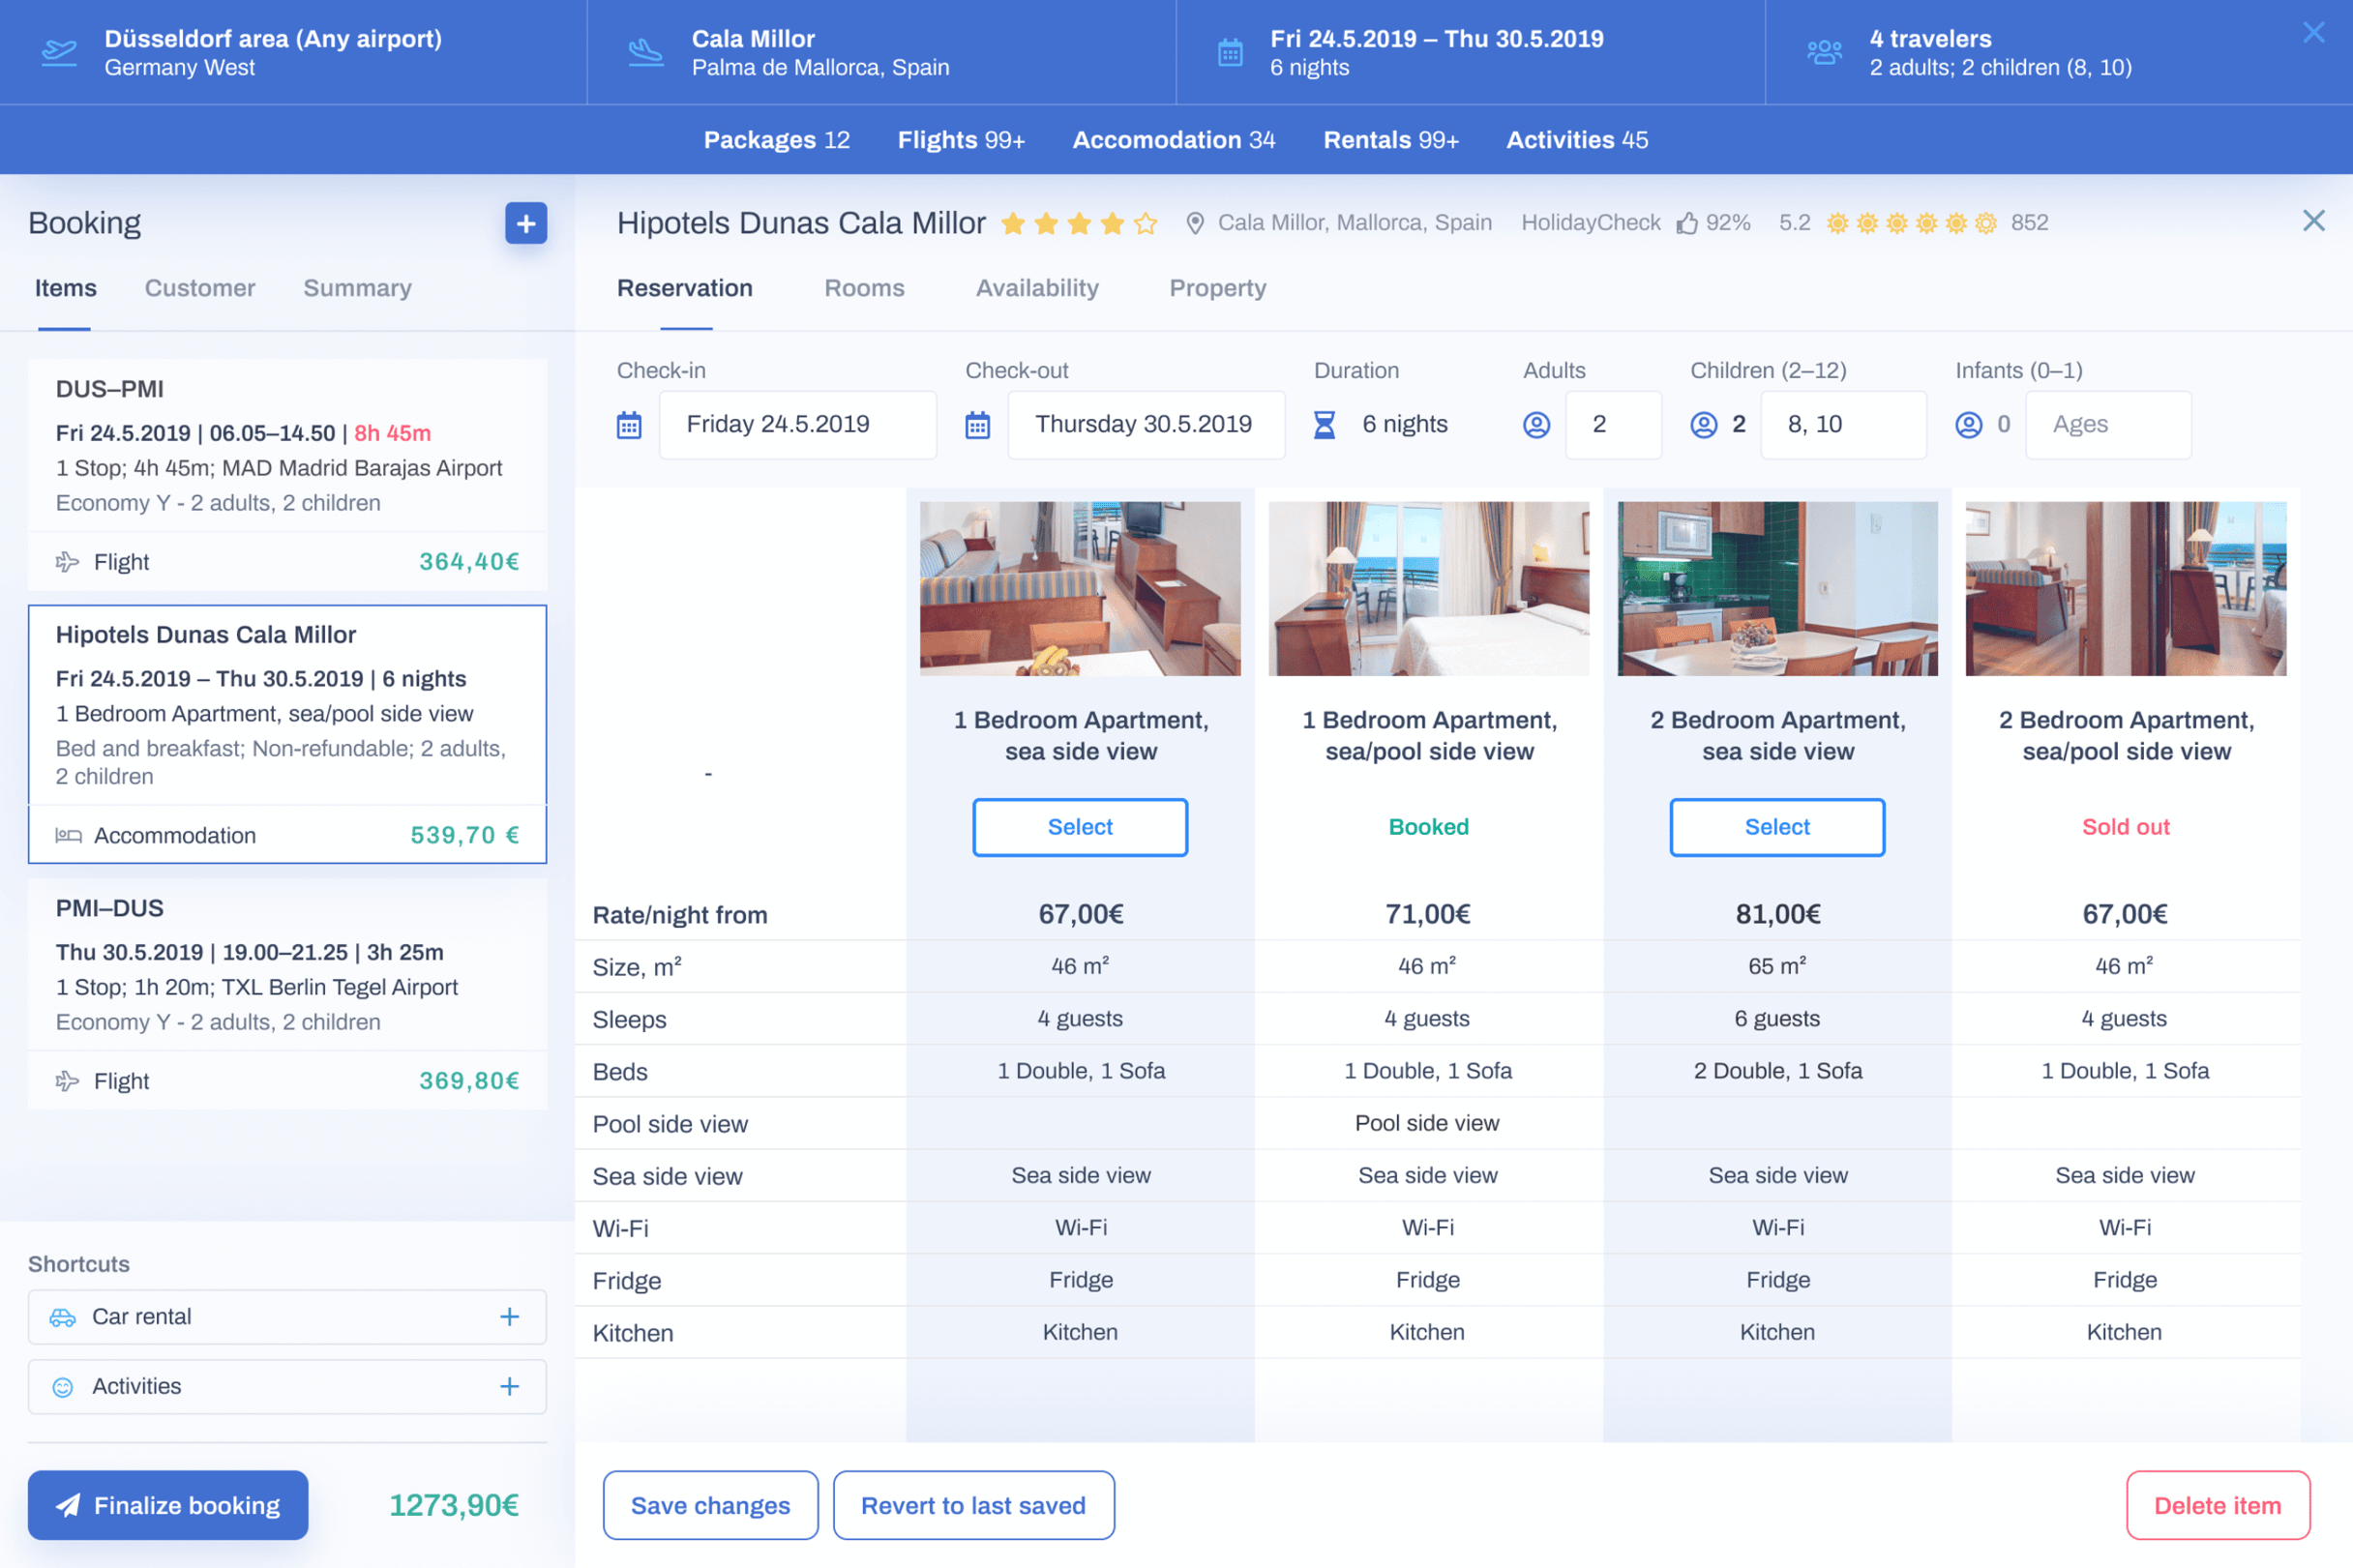2353x1568 pixels.
Task: Click the departure plane icon for Düsseldorf
Action: (x=59, y=52)
